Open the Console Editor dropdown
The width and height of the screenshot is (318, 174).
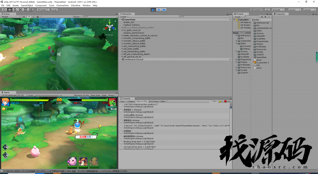[164, 101]
